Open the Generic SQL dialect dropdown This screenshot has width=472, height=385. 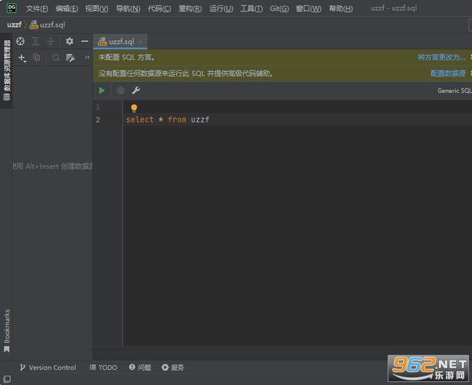[x=455, y=90]
